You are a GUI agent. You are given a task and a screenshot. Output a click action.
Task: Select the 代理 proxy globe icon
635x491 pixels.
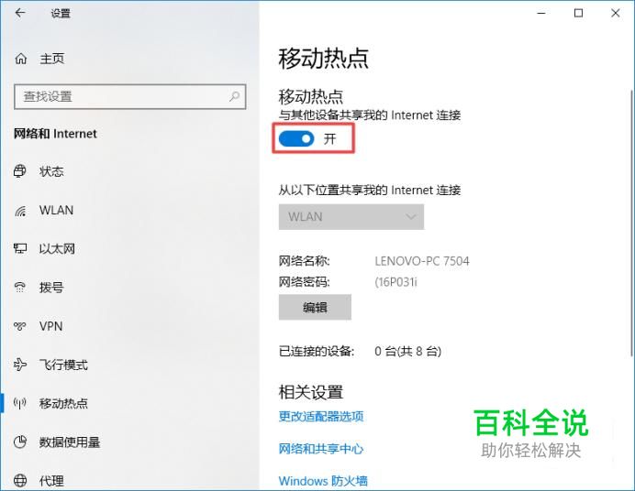point(20,481)
